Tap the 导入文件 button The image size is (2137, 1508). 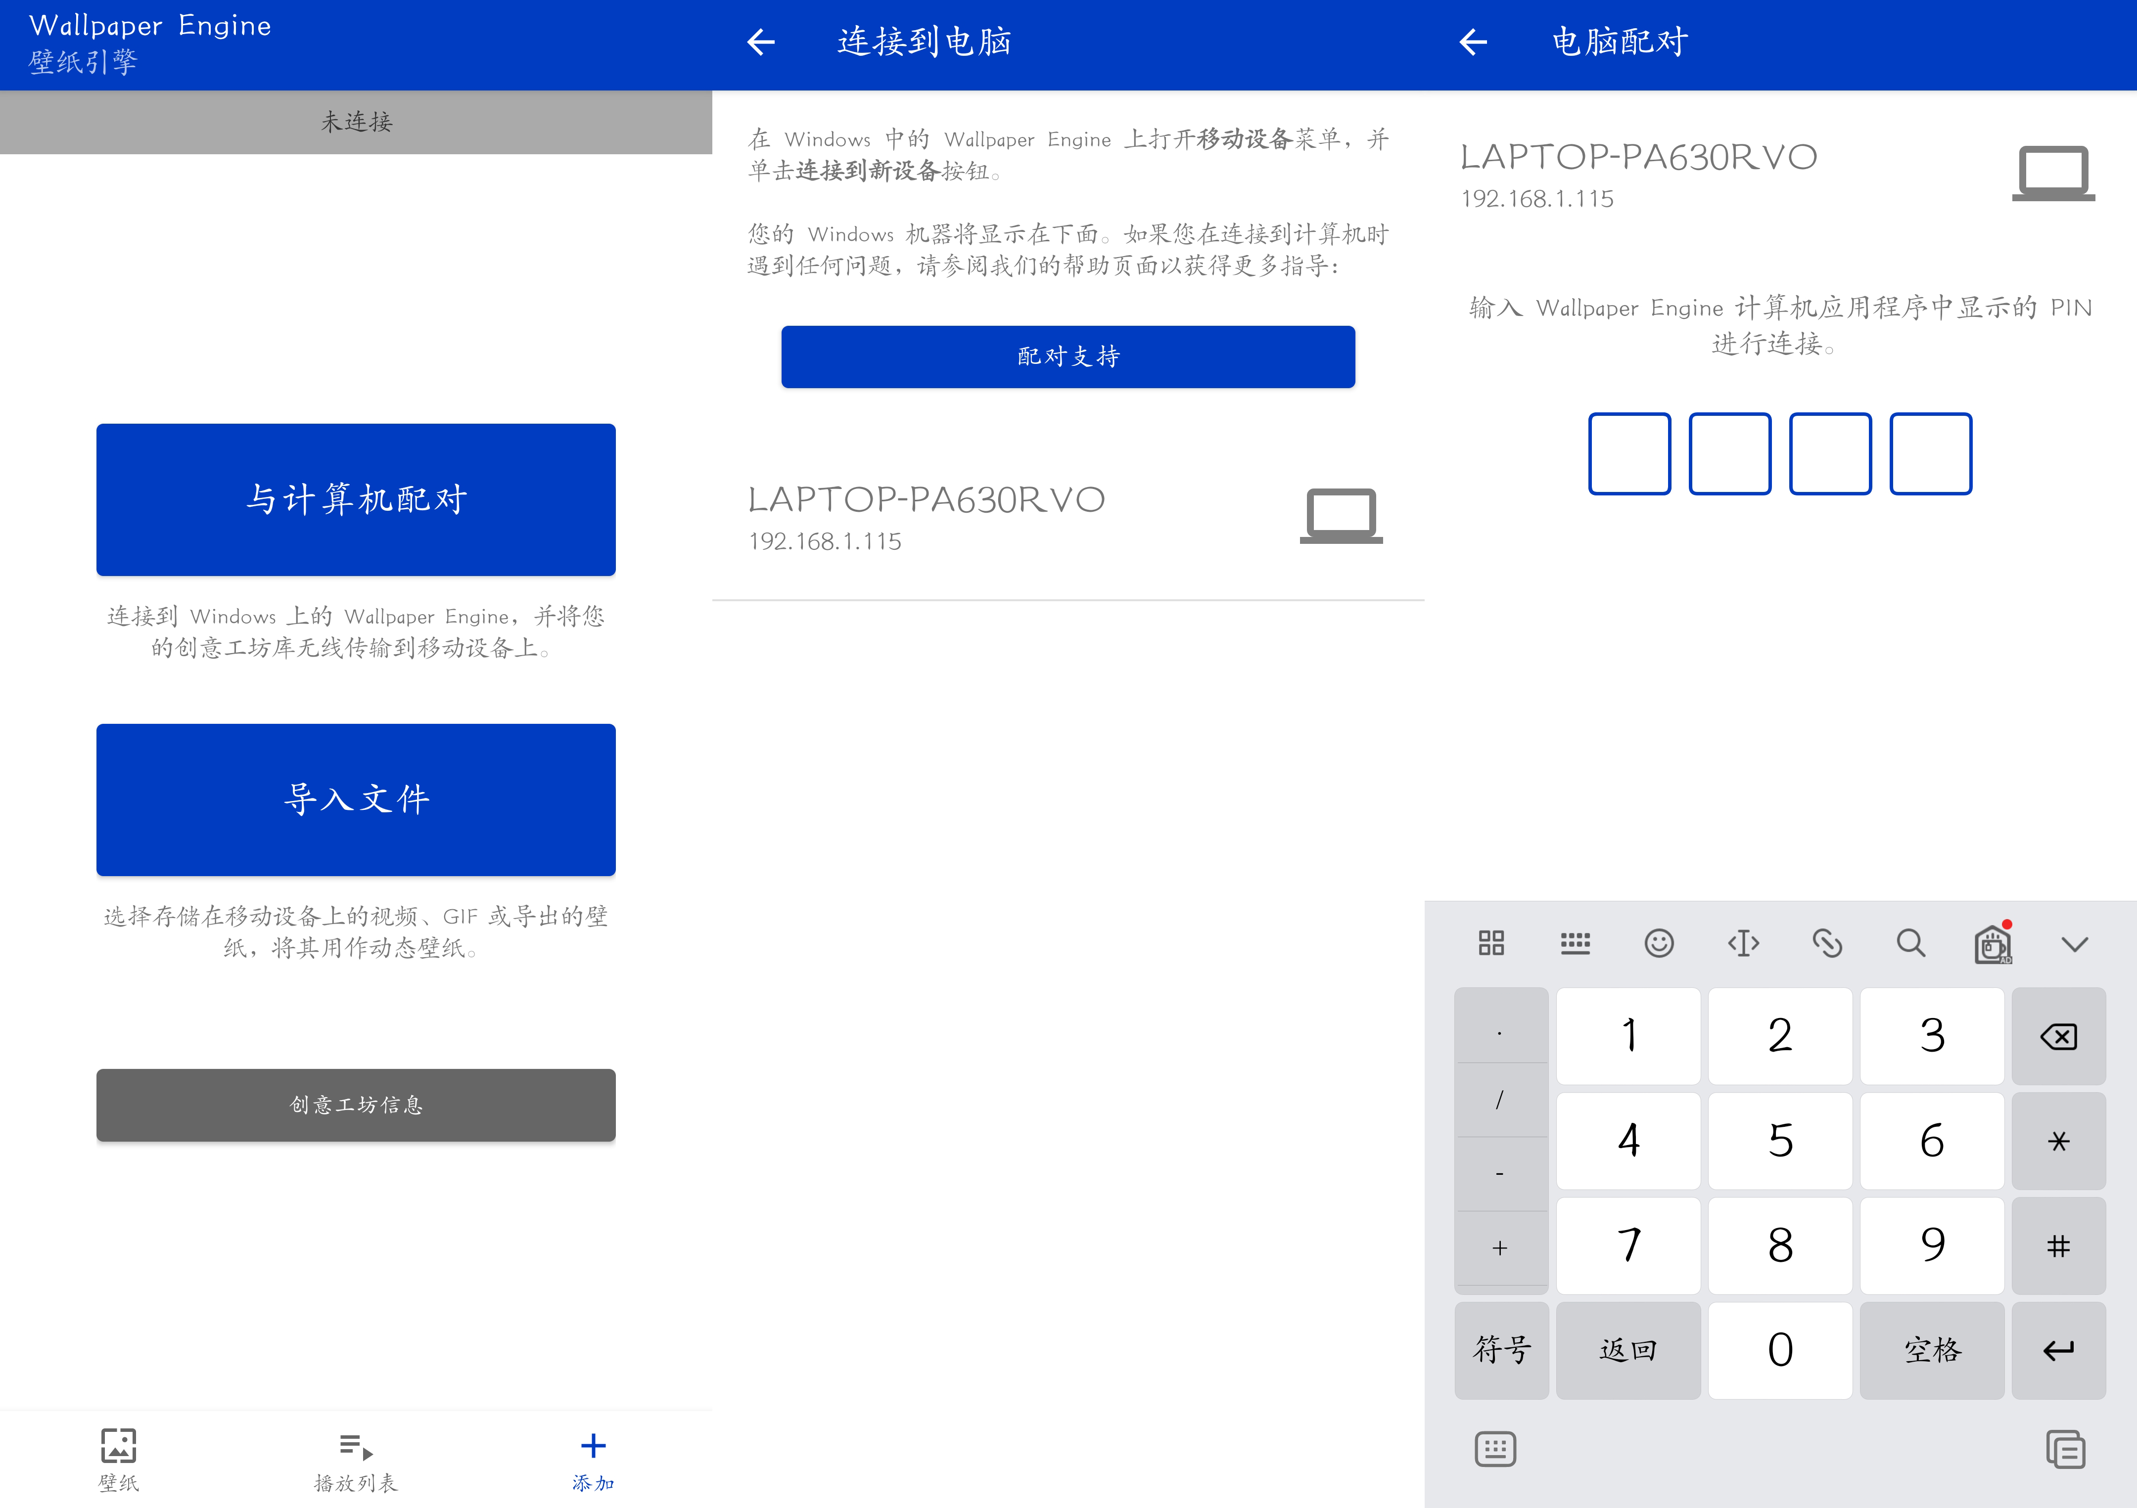tap(356, 799)
